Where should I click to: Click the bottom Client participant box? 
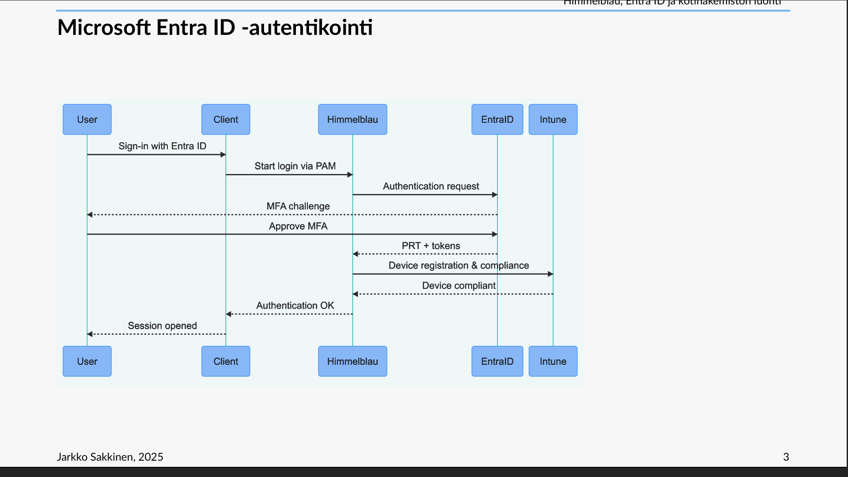point(226,361)
